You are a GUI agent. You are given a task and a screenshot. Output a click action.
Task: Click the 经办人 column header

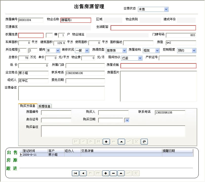tap(73, 151)
